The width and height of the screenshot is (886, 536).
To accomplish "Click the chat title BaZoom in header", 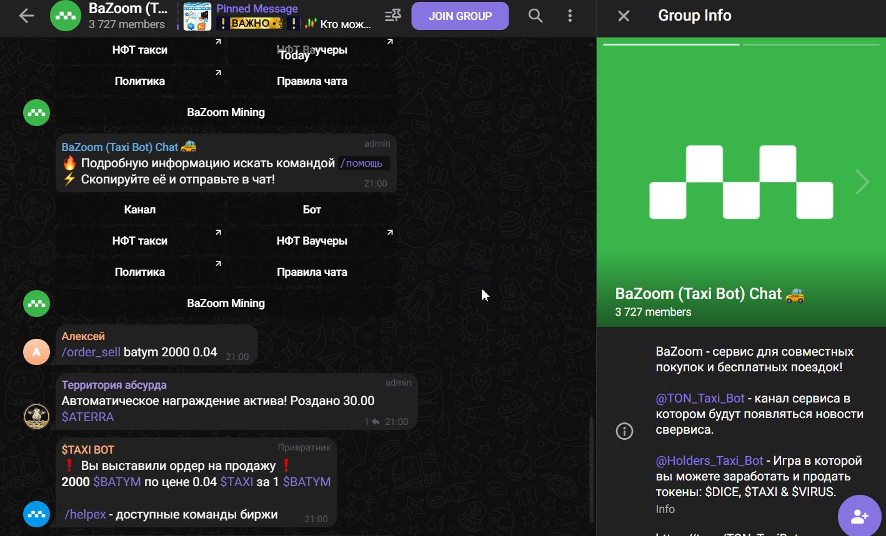I will (128, 9).
